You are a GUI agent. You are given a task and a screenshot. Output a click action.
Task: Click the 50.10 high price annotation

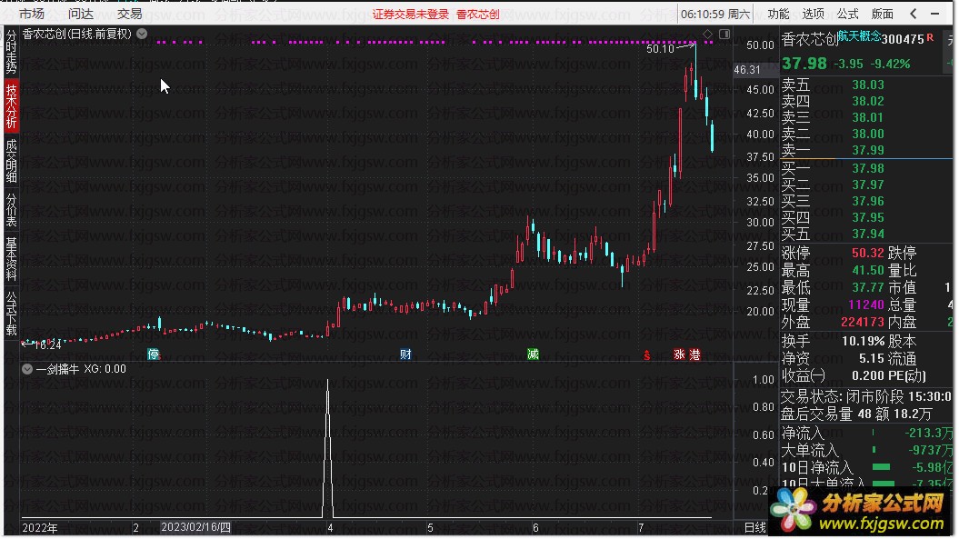click(x=660, y=48)
